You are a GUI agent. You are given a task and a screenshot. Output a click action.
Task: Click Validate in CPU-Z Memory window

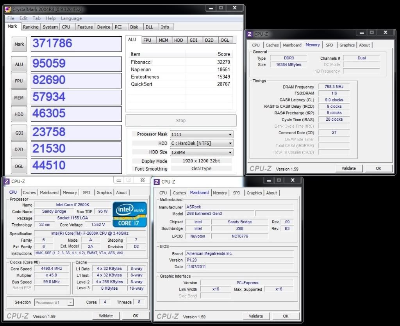[x=349, y=168]
